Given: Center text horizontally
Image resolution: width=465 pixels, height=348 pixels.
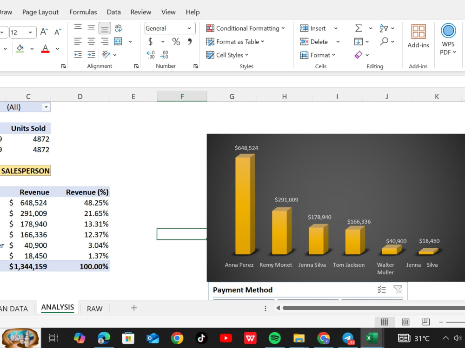Looking at the screenshot, I should coord(91,41).
